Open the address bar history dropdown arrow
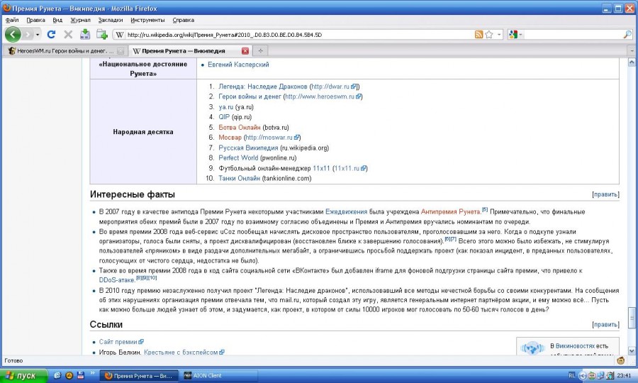 pos(499,35)
